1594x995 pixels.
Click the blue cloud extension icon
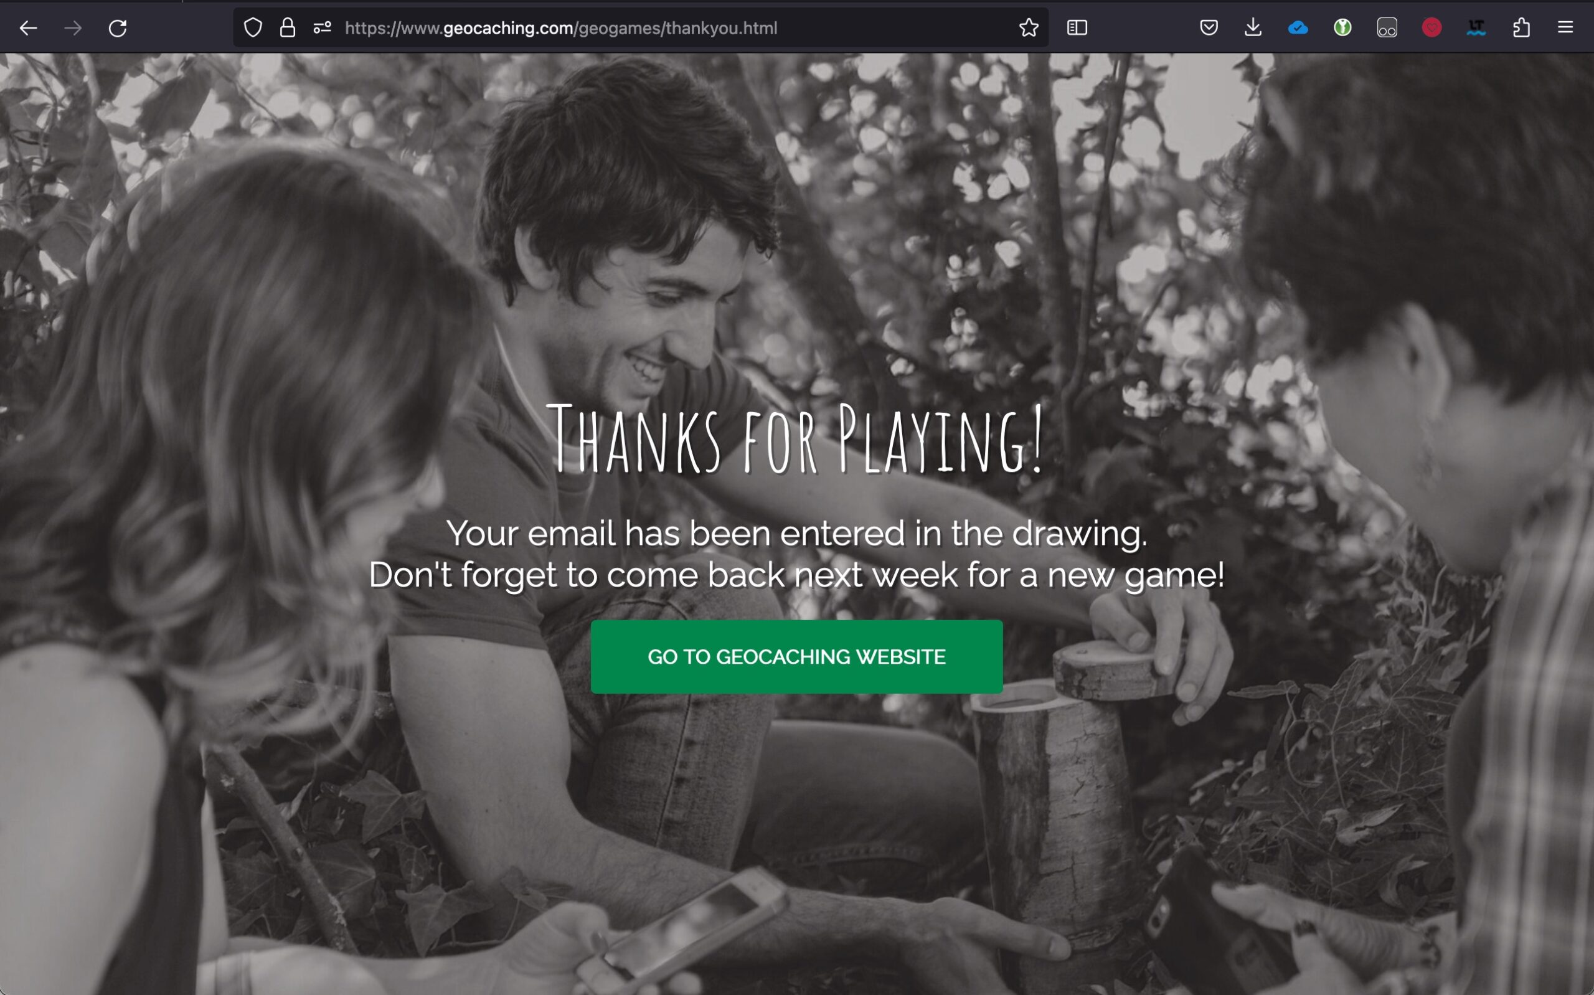click(1298, 27)
